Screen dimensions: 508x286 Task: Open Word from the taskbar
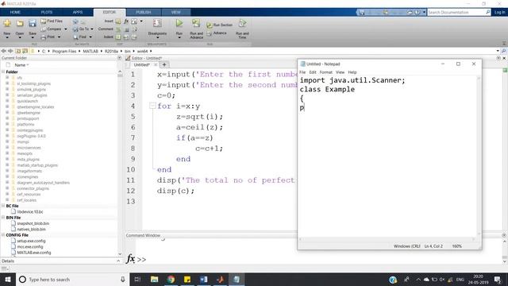pos(203,280)
